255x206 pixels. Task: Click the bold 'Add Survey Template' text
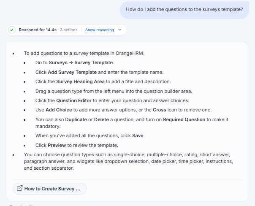72,72
